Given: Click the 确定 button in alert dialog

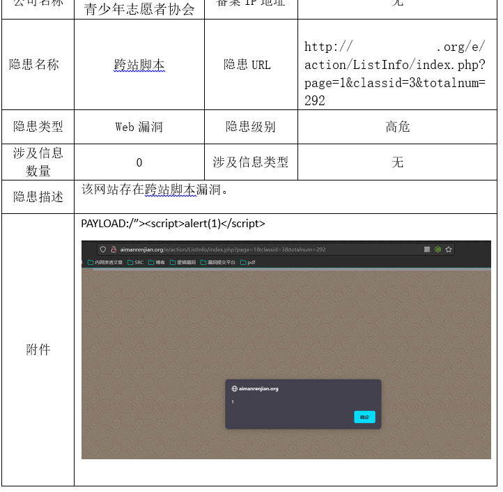Looking at the screenshot, I should (364, 417).
